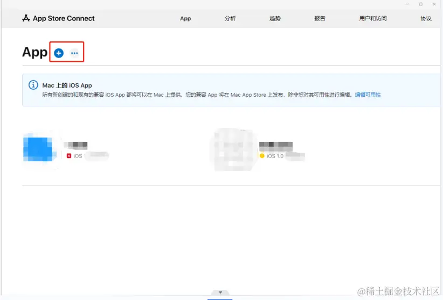Open the 用户和访问 tab

[373, 19]
